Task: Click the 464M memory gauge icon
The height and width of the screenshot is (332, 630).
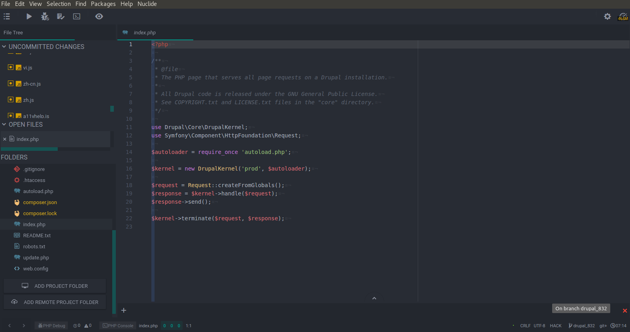Action: pyautogui.click(x=623, y=17)
